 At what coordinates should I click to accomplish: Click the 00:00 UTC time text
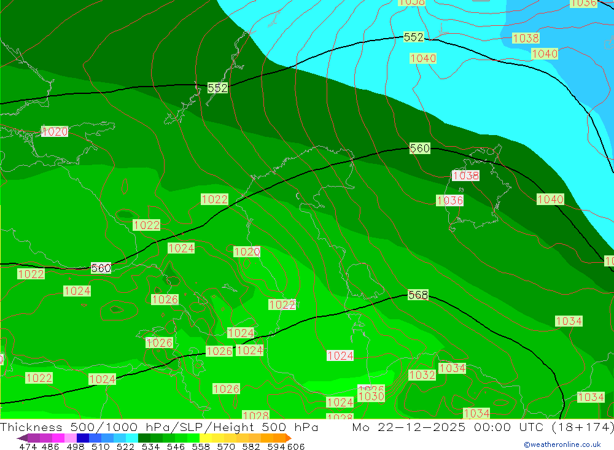(x=508, y=427)
